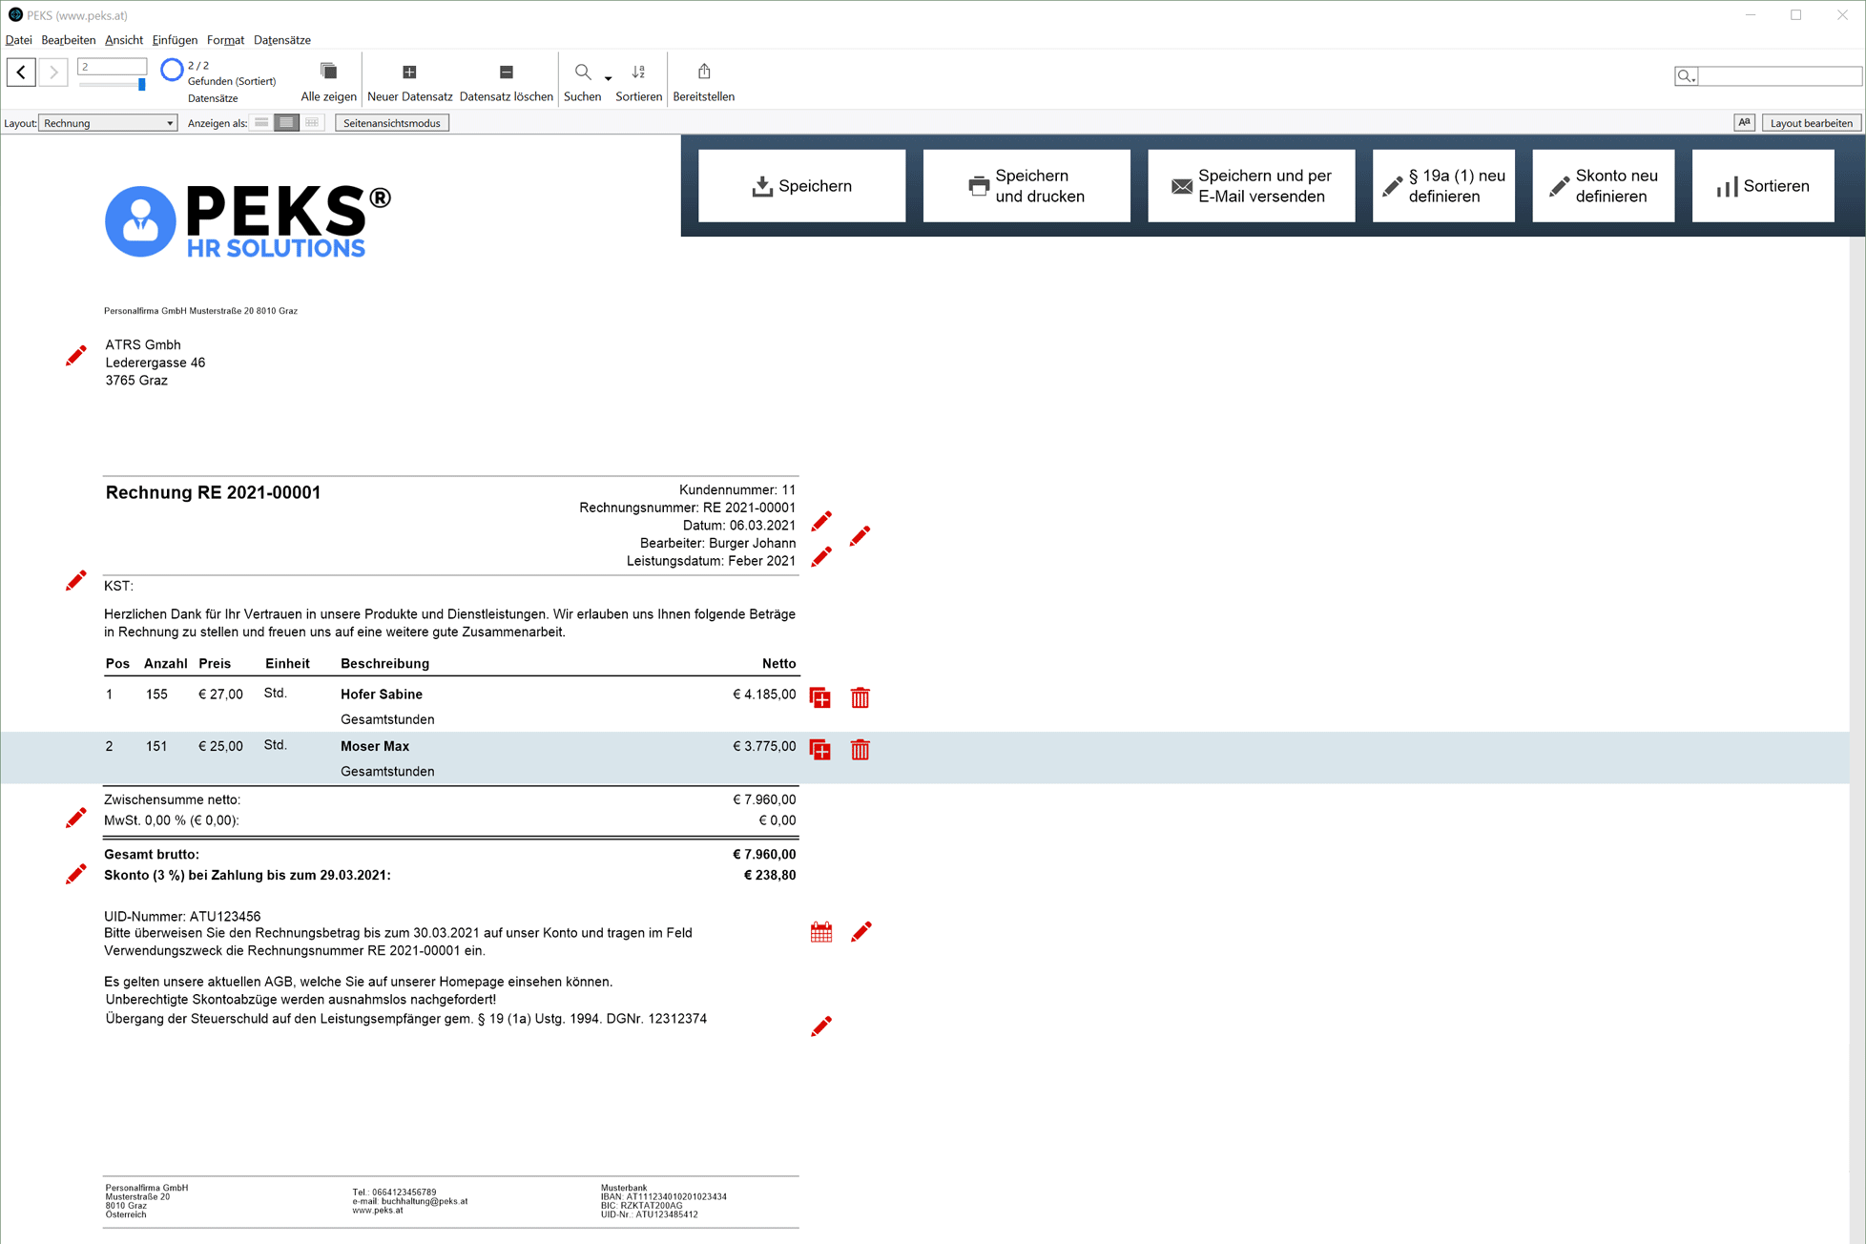Click Bereitstellen share icon
The height and width of the screenshot is (1244, 1866).
703,73
